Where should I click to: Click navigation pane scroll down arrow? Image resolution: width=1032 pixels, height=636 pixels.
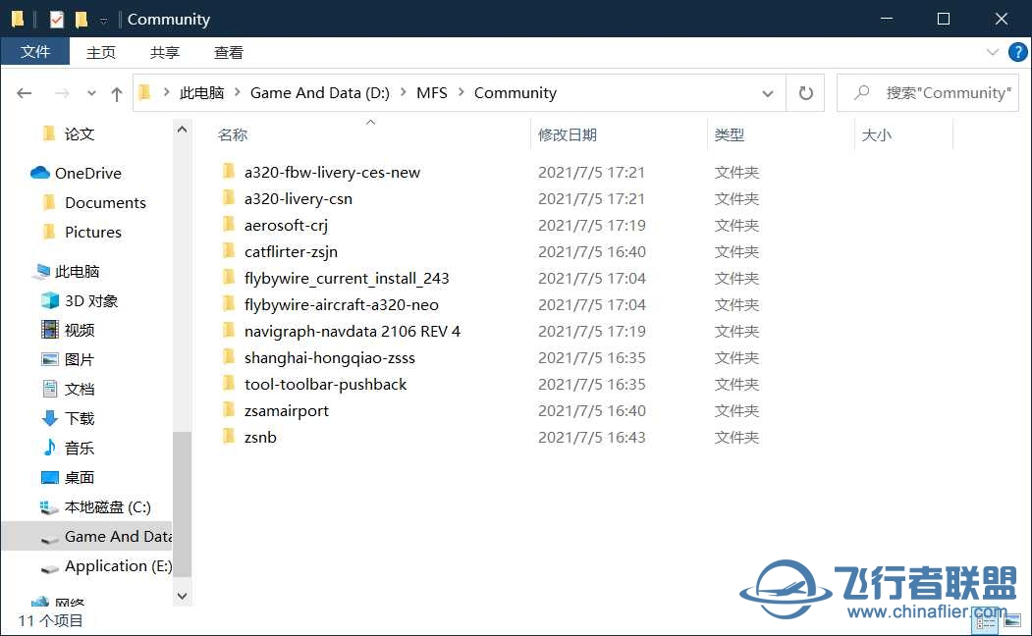click(183, 596)
